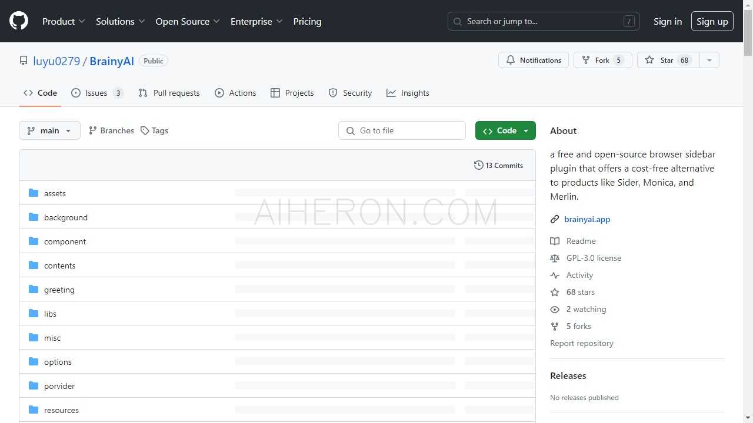The width and height of the screenshot is (753, 423).
Task: Open the repository Activity page
Action: [572, 275]
